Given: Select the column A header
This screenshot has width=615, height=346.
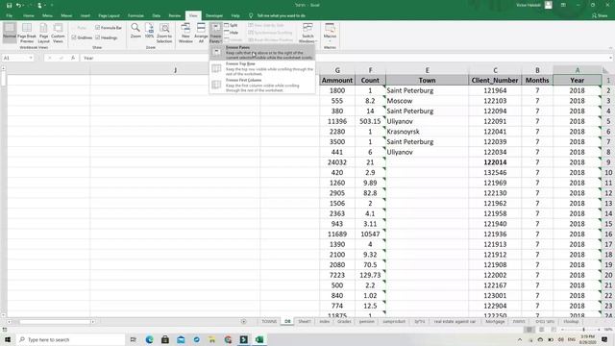Looking at the screenshot, I should [x=578, y=70].
